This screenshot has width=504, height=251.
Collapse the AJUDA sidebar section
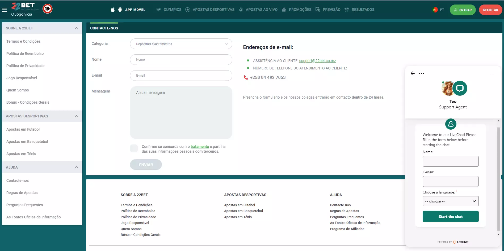pos(77,167)
